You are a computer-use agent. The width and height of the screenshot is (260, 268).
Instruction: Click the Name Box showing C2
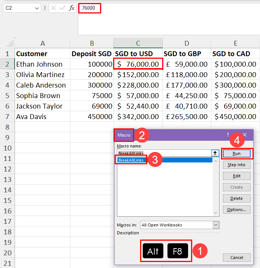22,8
